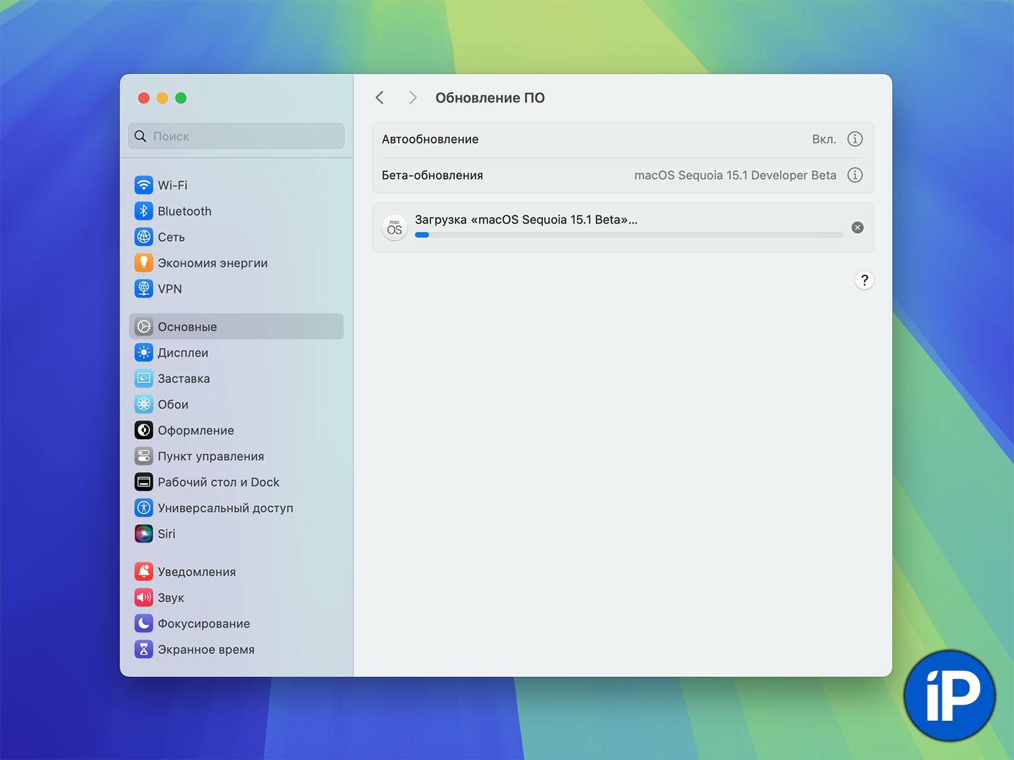This screenshot has height=760, width=1014.
Task: Click the Звук speaker icon
Action: tap(143, 598)
